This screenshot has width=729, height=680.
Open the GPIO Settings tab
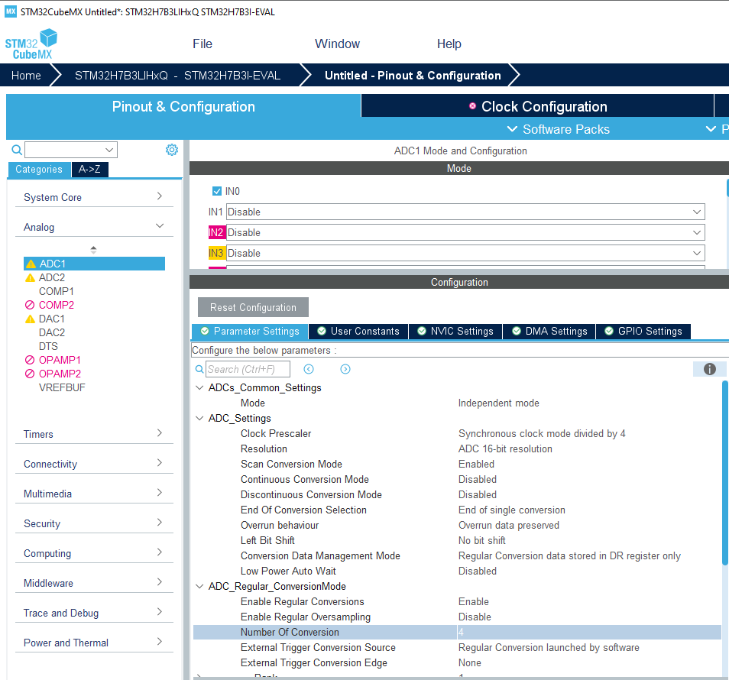(643, 332)
